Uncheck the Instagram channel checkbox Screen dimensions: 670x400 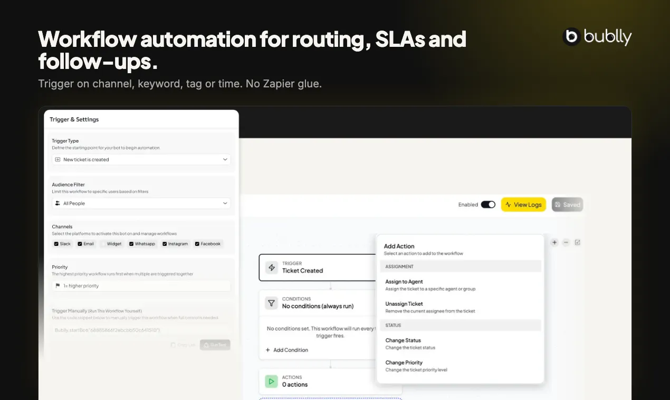pyautogui.click(x=165, y=244)
